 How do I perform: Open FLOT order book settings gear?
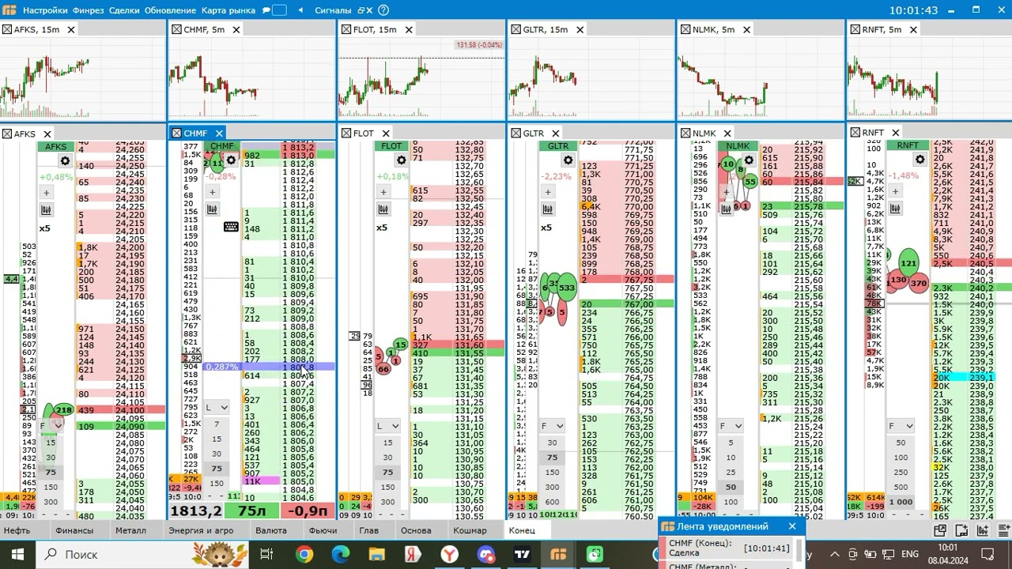click(x=402, y=160)
